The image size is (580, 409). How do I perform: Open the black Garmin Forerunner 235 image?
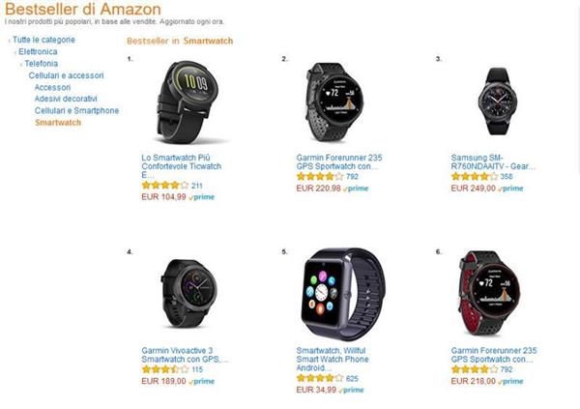point(334,102)
